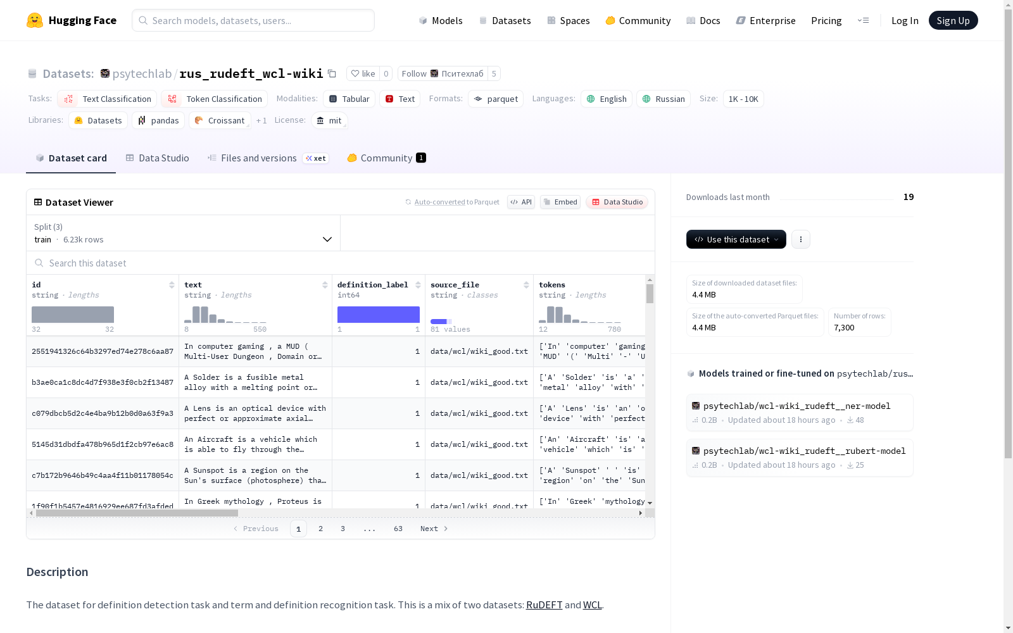Click the table horizontal scrollbar
The height and width of the screenshot is (633, 1013).
[137, 513]
